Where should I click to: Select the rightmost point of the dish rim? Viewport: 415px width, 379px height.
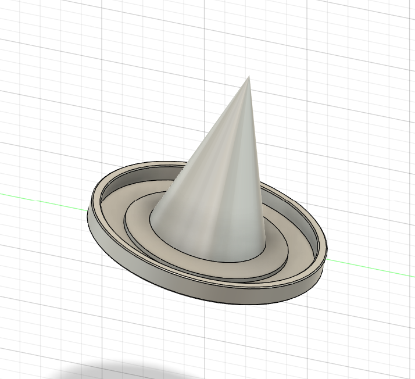coord(327,251)
